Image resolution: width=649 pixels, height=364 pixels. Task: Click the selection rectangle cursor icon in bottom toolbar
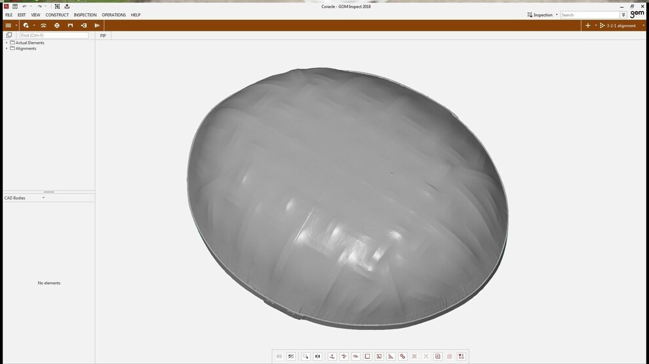[305, 356]
